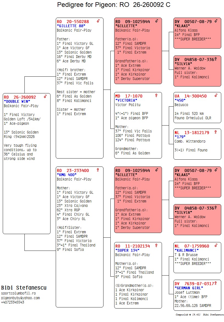Click the line "22,56,69,126 SAMDPR"
Image resolution: width=224 pixels, height=322 pixels.
pos(193,306)
